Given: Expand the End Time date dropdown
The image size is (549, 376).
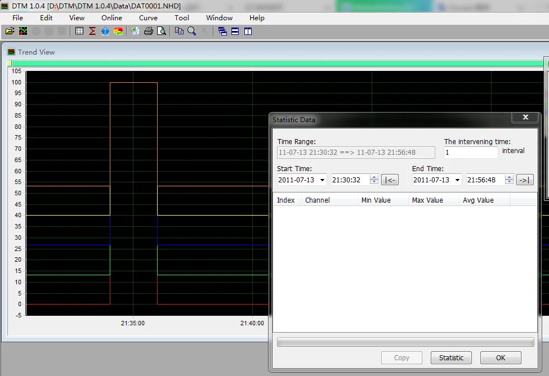Looking at the screenshot, I should [457, 180].
